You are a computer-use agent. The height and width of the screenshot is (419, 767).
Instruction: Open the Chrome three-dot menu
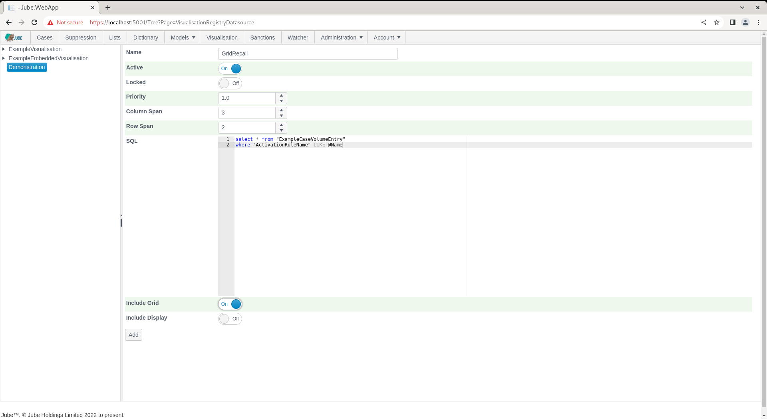tap(758, 22)
